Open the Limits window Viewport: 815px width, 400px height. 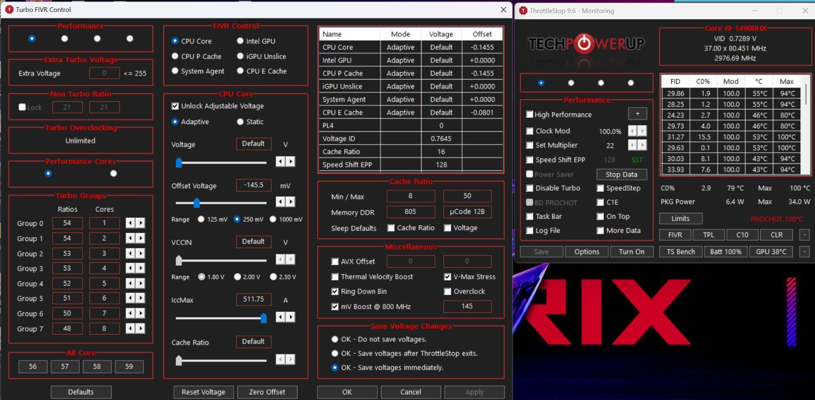click(x=680, y=218)
